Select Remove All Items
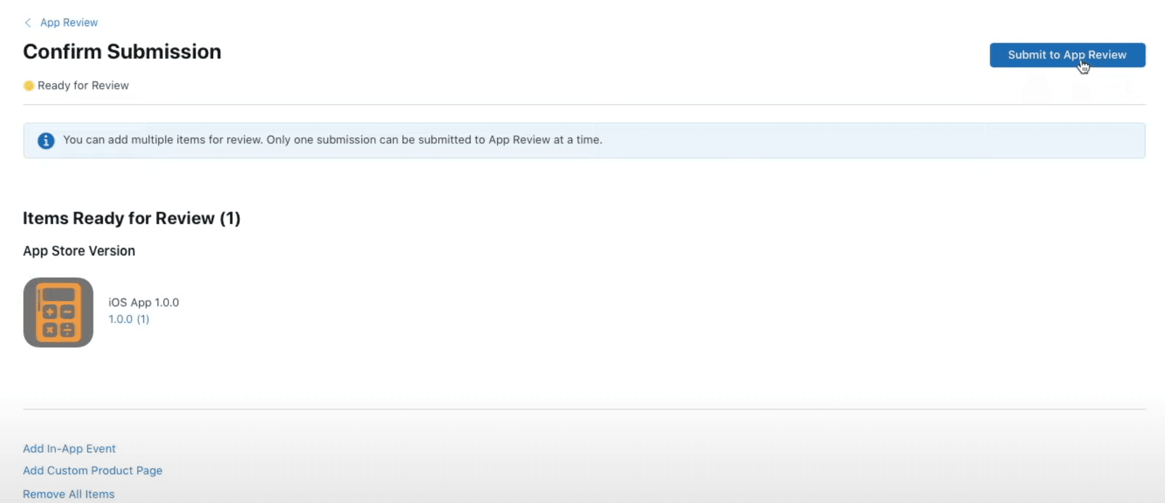Screen dimensions: 1165x503 point(68,494)
